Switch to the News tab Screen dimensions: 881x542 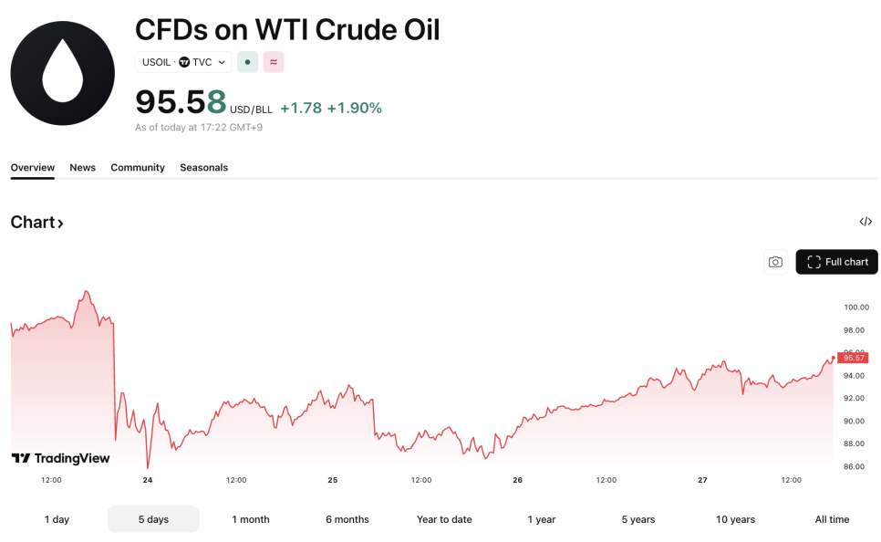pyautogui.click(x=83, y=168)
